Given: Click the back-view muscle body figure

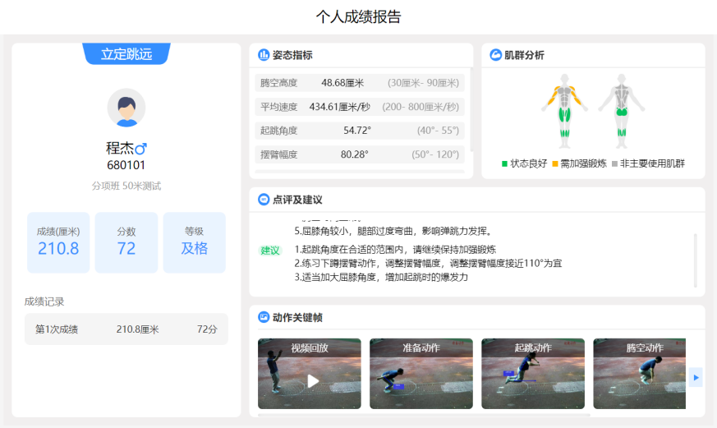Looking at the screenshot, I should coord(622,104).
